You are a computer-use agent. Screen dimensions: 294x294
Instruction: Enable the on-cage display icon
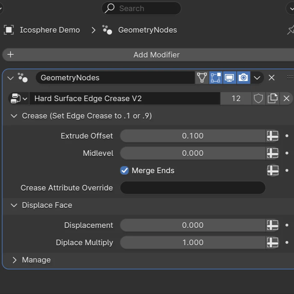click(215, 78)
